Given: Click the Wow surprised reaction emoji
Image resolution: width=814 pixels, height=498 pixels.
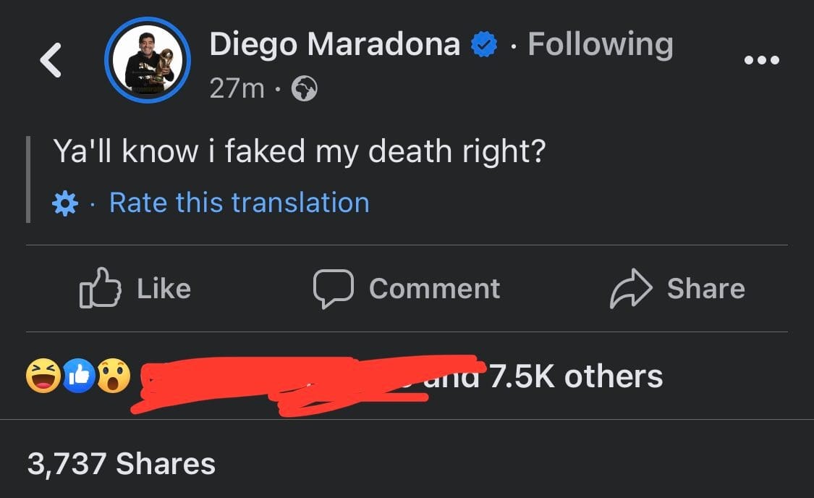Looking at the screenshot, I should click(x=114, y=376).
